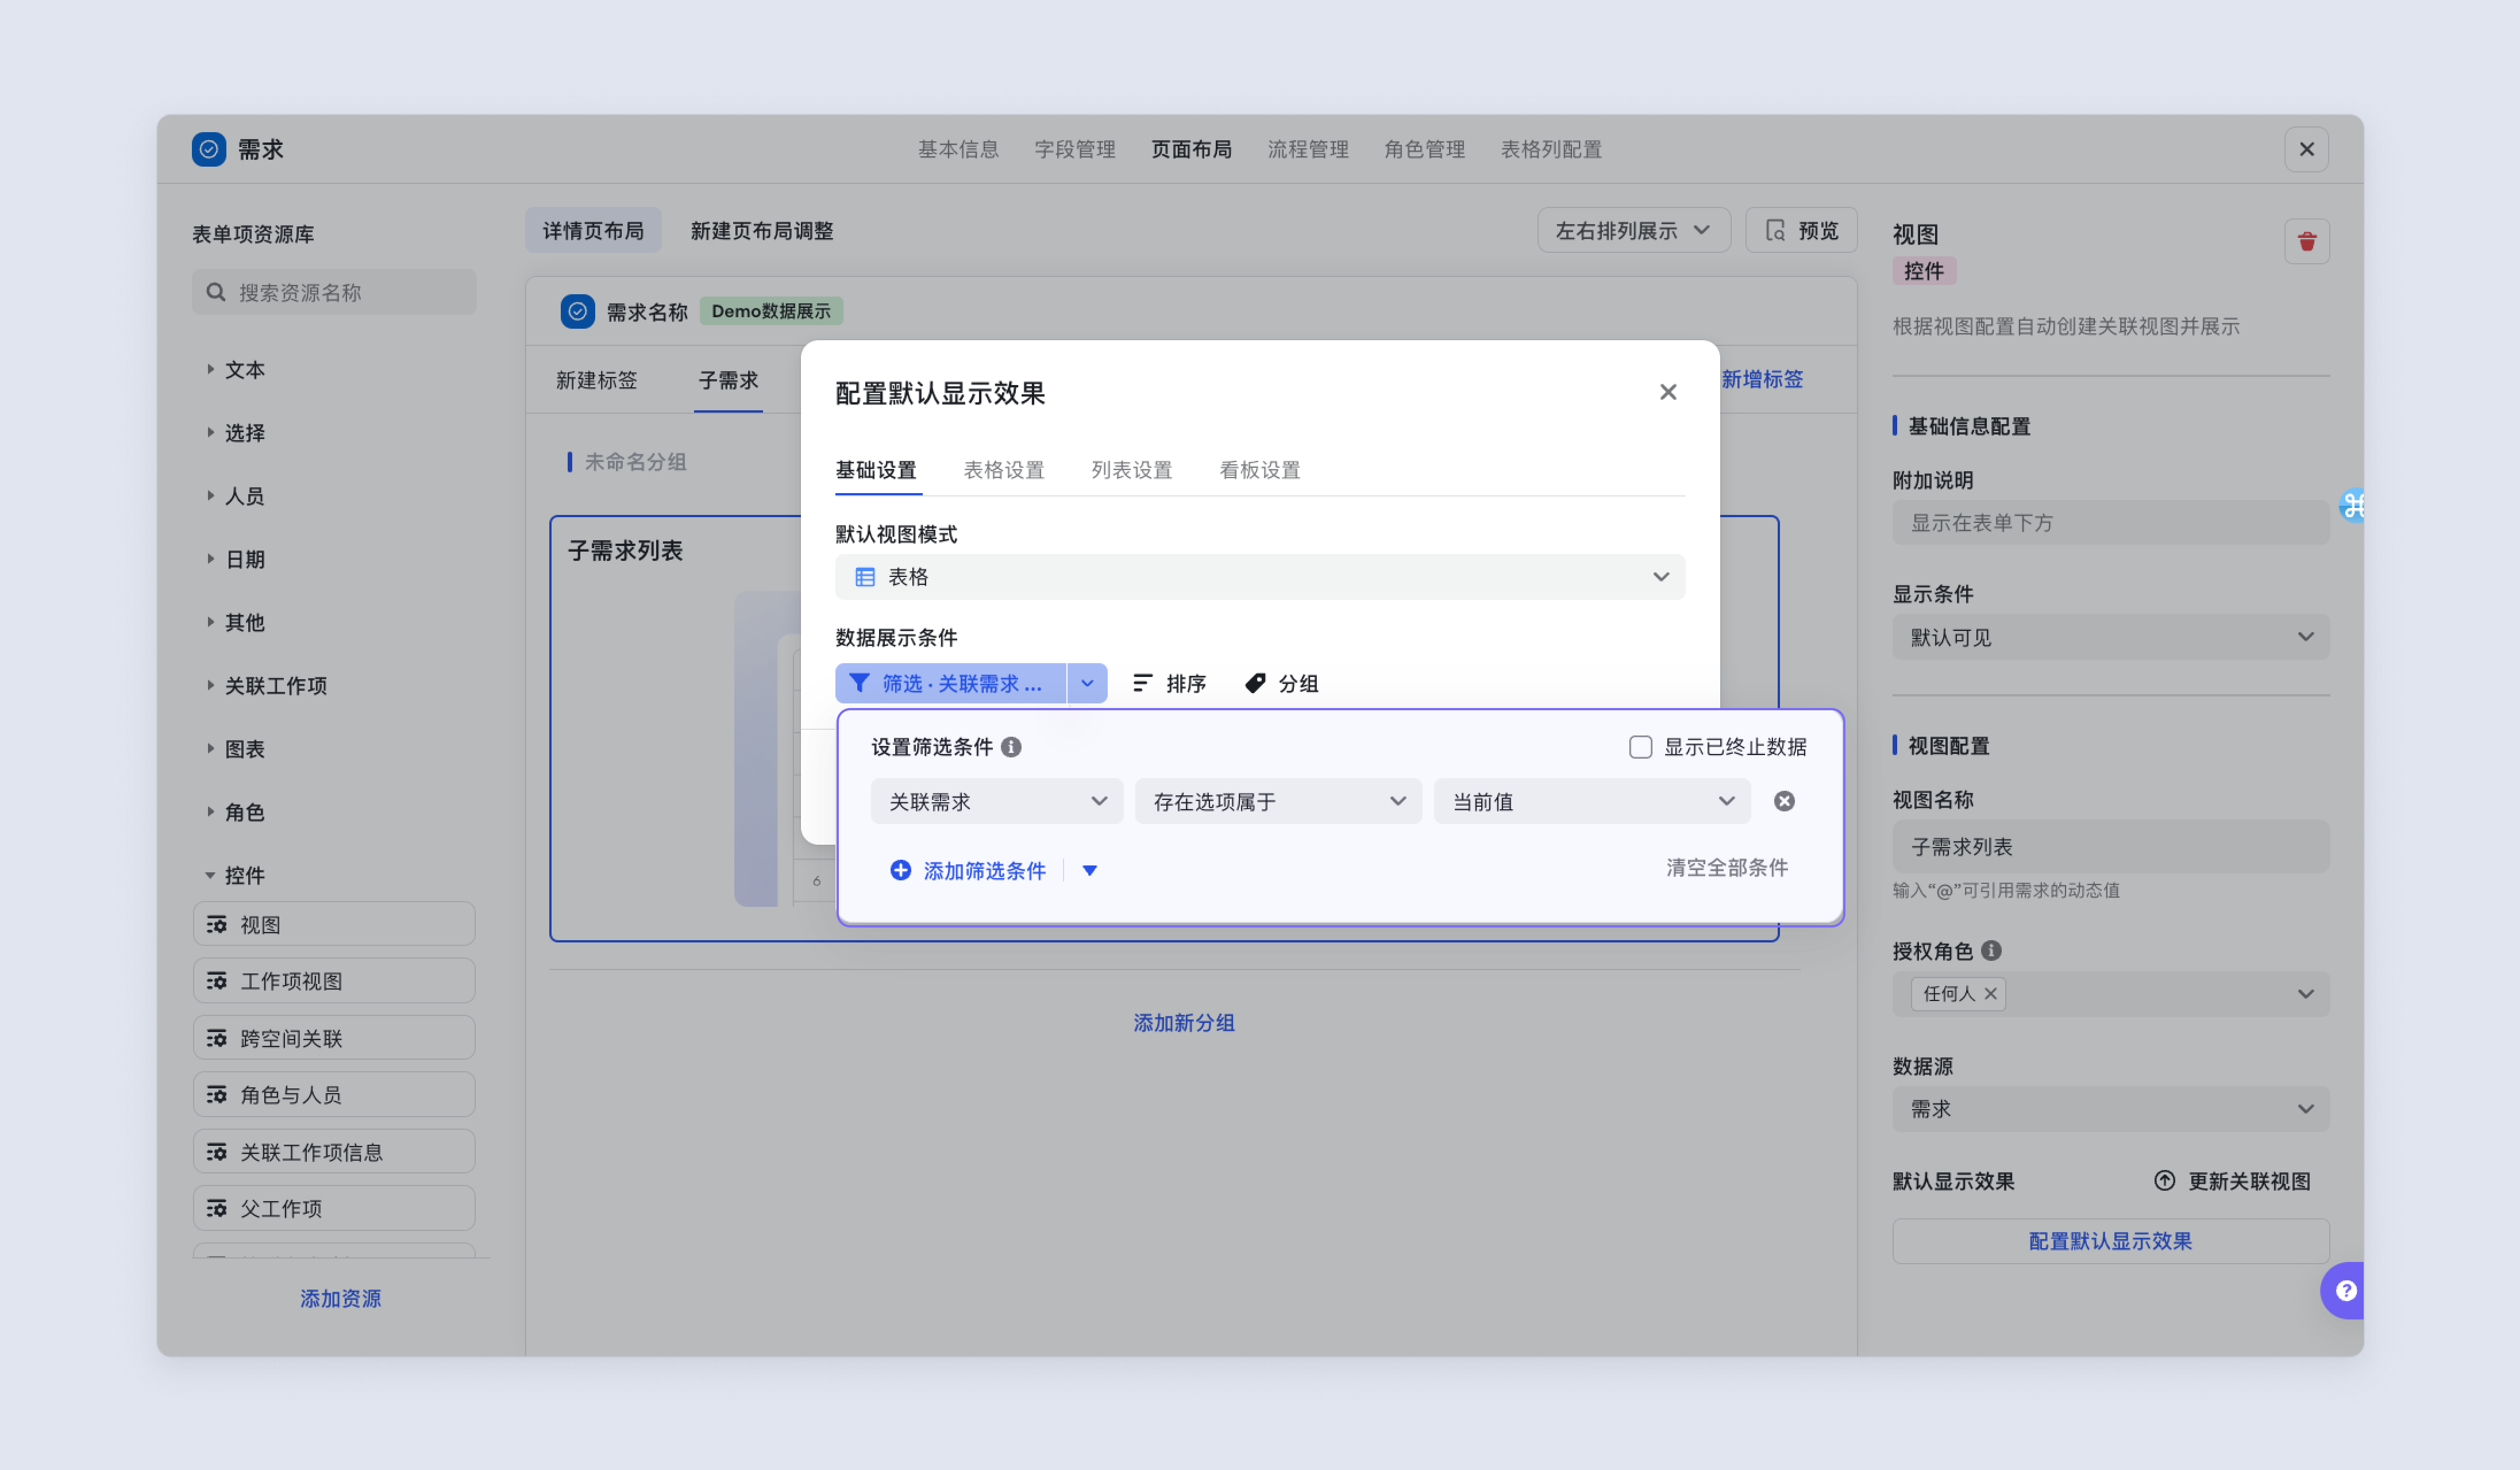The image size is (2520, 1470).
Task: Click the 需求 app logo icon
Action: coord(209,149)
